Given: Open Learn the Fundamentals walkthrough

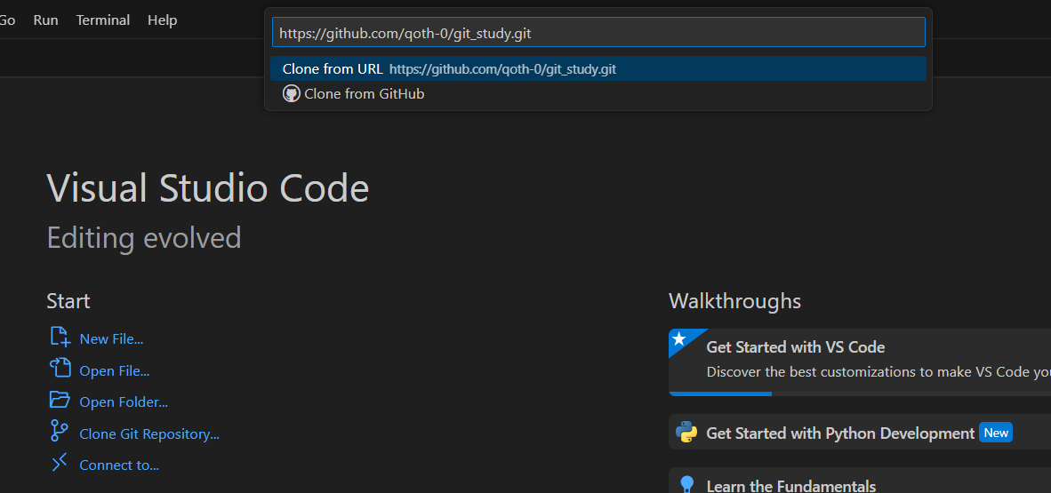Looking at the screenshot, I should 860,481.
